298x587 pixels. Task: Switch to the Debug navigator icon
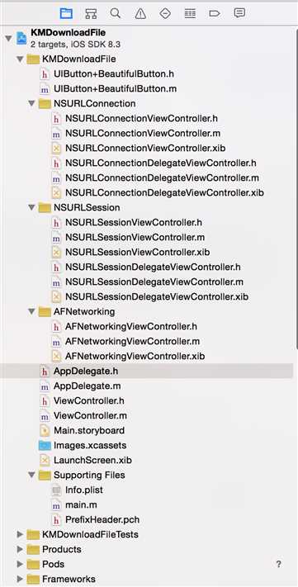190,13
